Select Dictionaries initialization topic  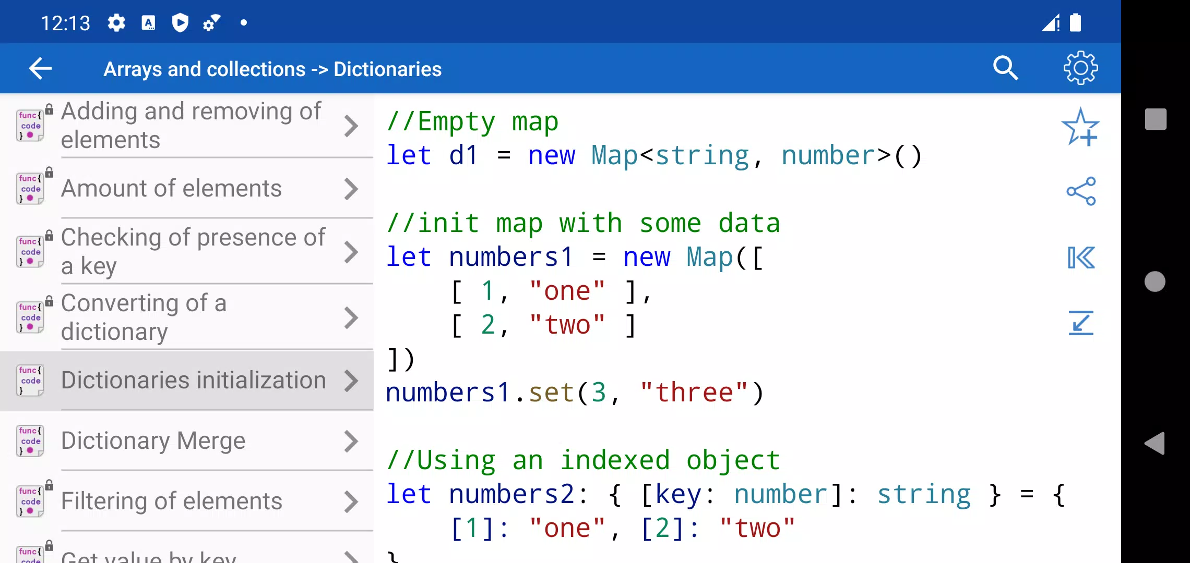point(187,381)
